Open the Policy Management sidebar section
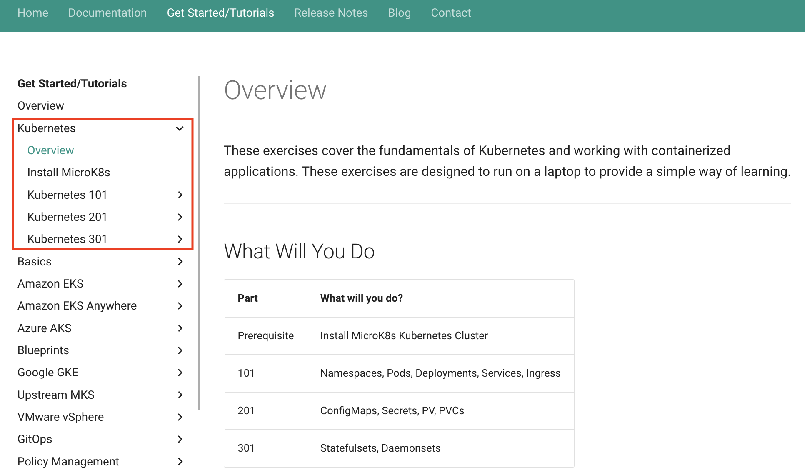The height and width of the screenshot is (475, 805). pos(68,462)
